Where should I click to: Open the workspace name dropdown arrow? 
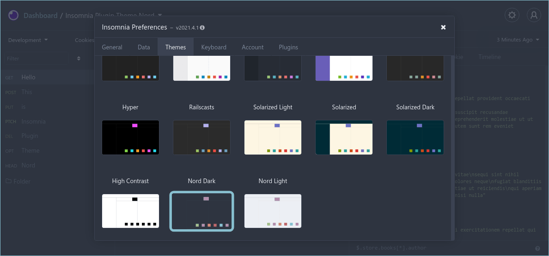click(160, 15)
